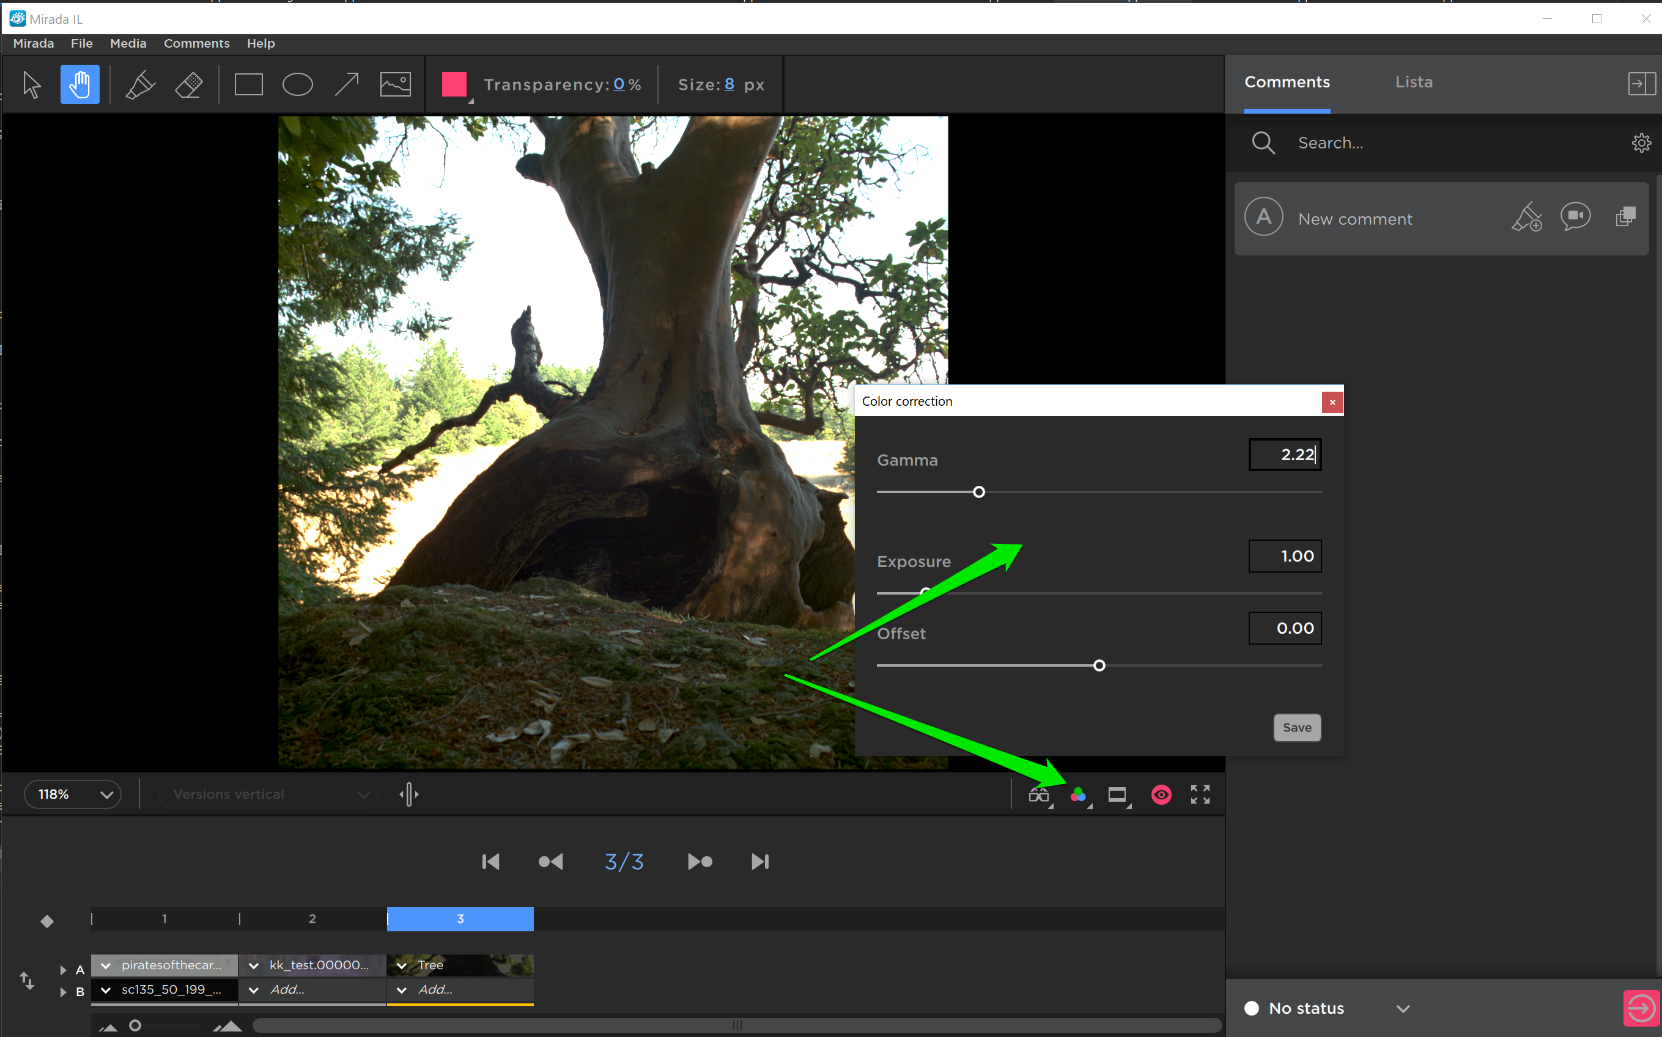This screenshot has height=1037, width=1662.
Task: Click the user avatar A icon
Action: [x=1263, y=217]
